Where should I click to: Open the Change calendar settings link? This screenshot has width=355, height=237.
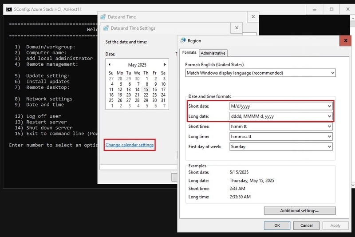pos(130,145)
